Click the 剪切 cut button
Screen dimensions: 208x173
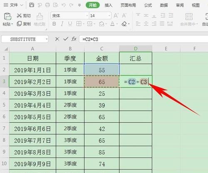point(24,16)
